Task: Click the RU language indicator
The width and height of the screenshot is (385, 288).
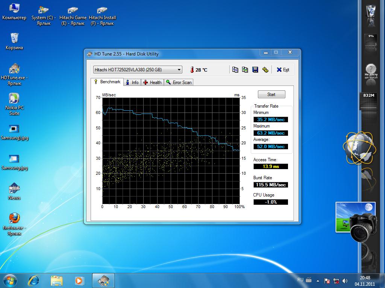Action: tap(300, 280)
